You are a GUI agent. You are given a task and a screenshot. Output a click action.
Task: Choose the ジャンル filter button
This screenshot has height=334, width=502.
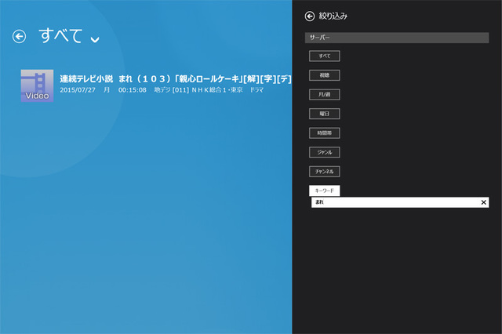click(324, 152)
